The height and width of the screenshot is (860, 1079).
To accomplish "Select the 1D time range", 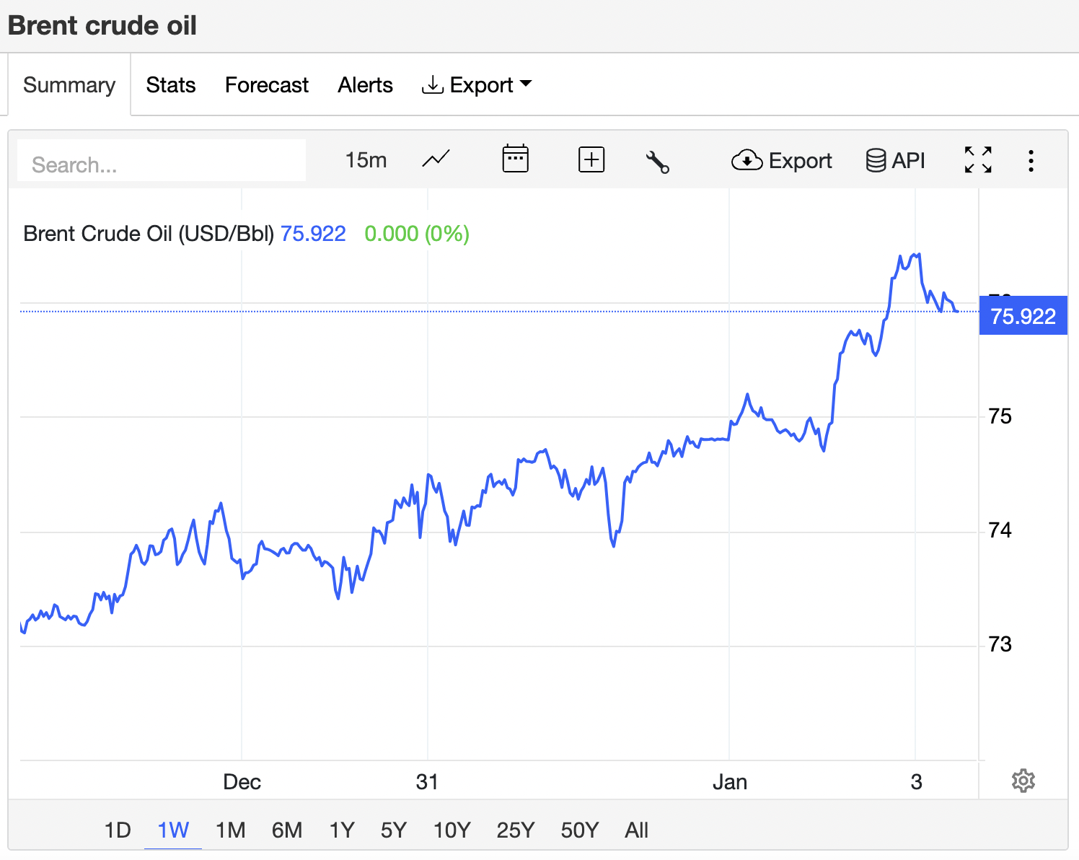I will tap(118, 830).
